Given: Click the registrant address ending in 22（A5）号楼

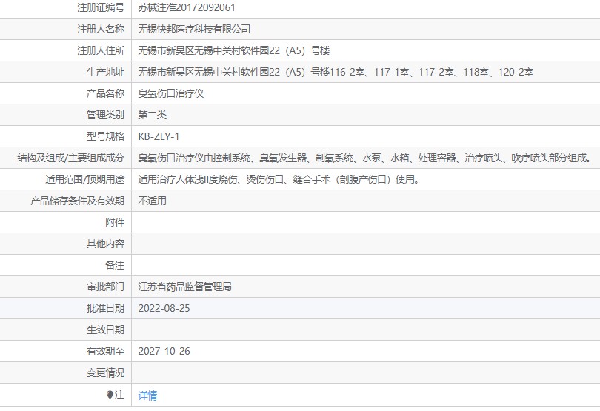Looking at the screenshot, I should tap(234, 50).
